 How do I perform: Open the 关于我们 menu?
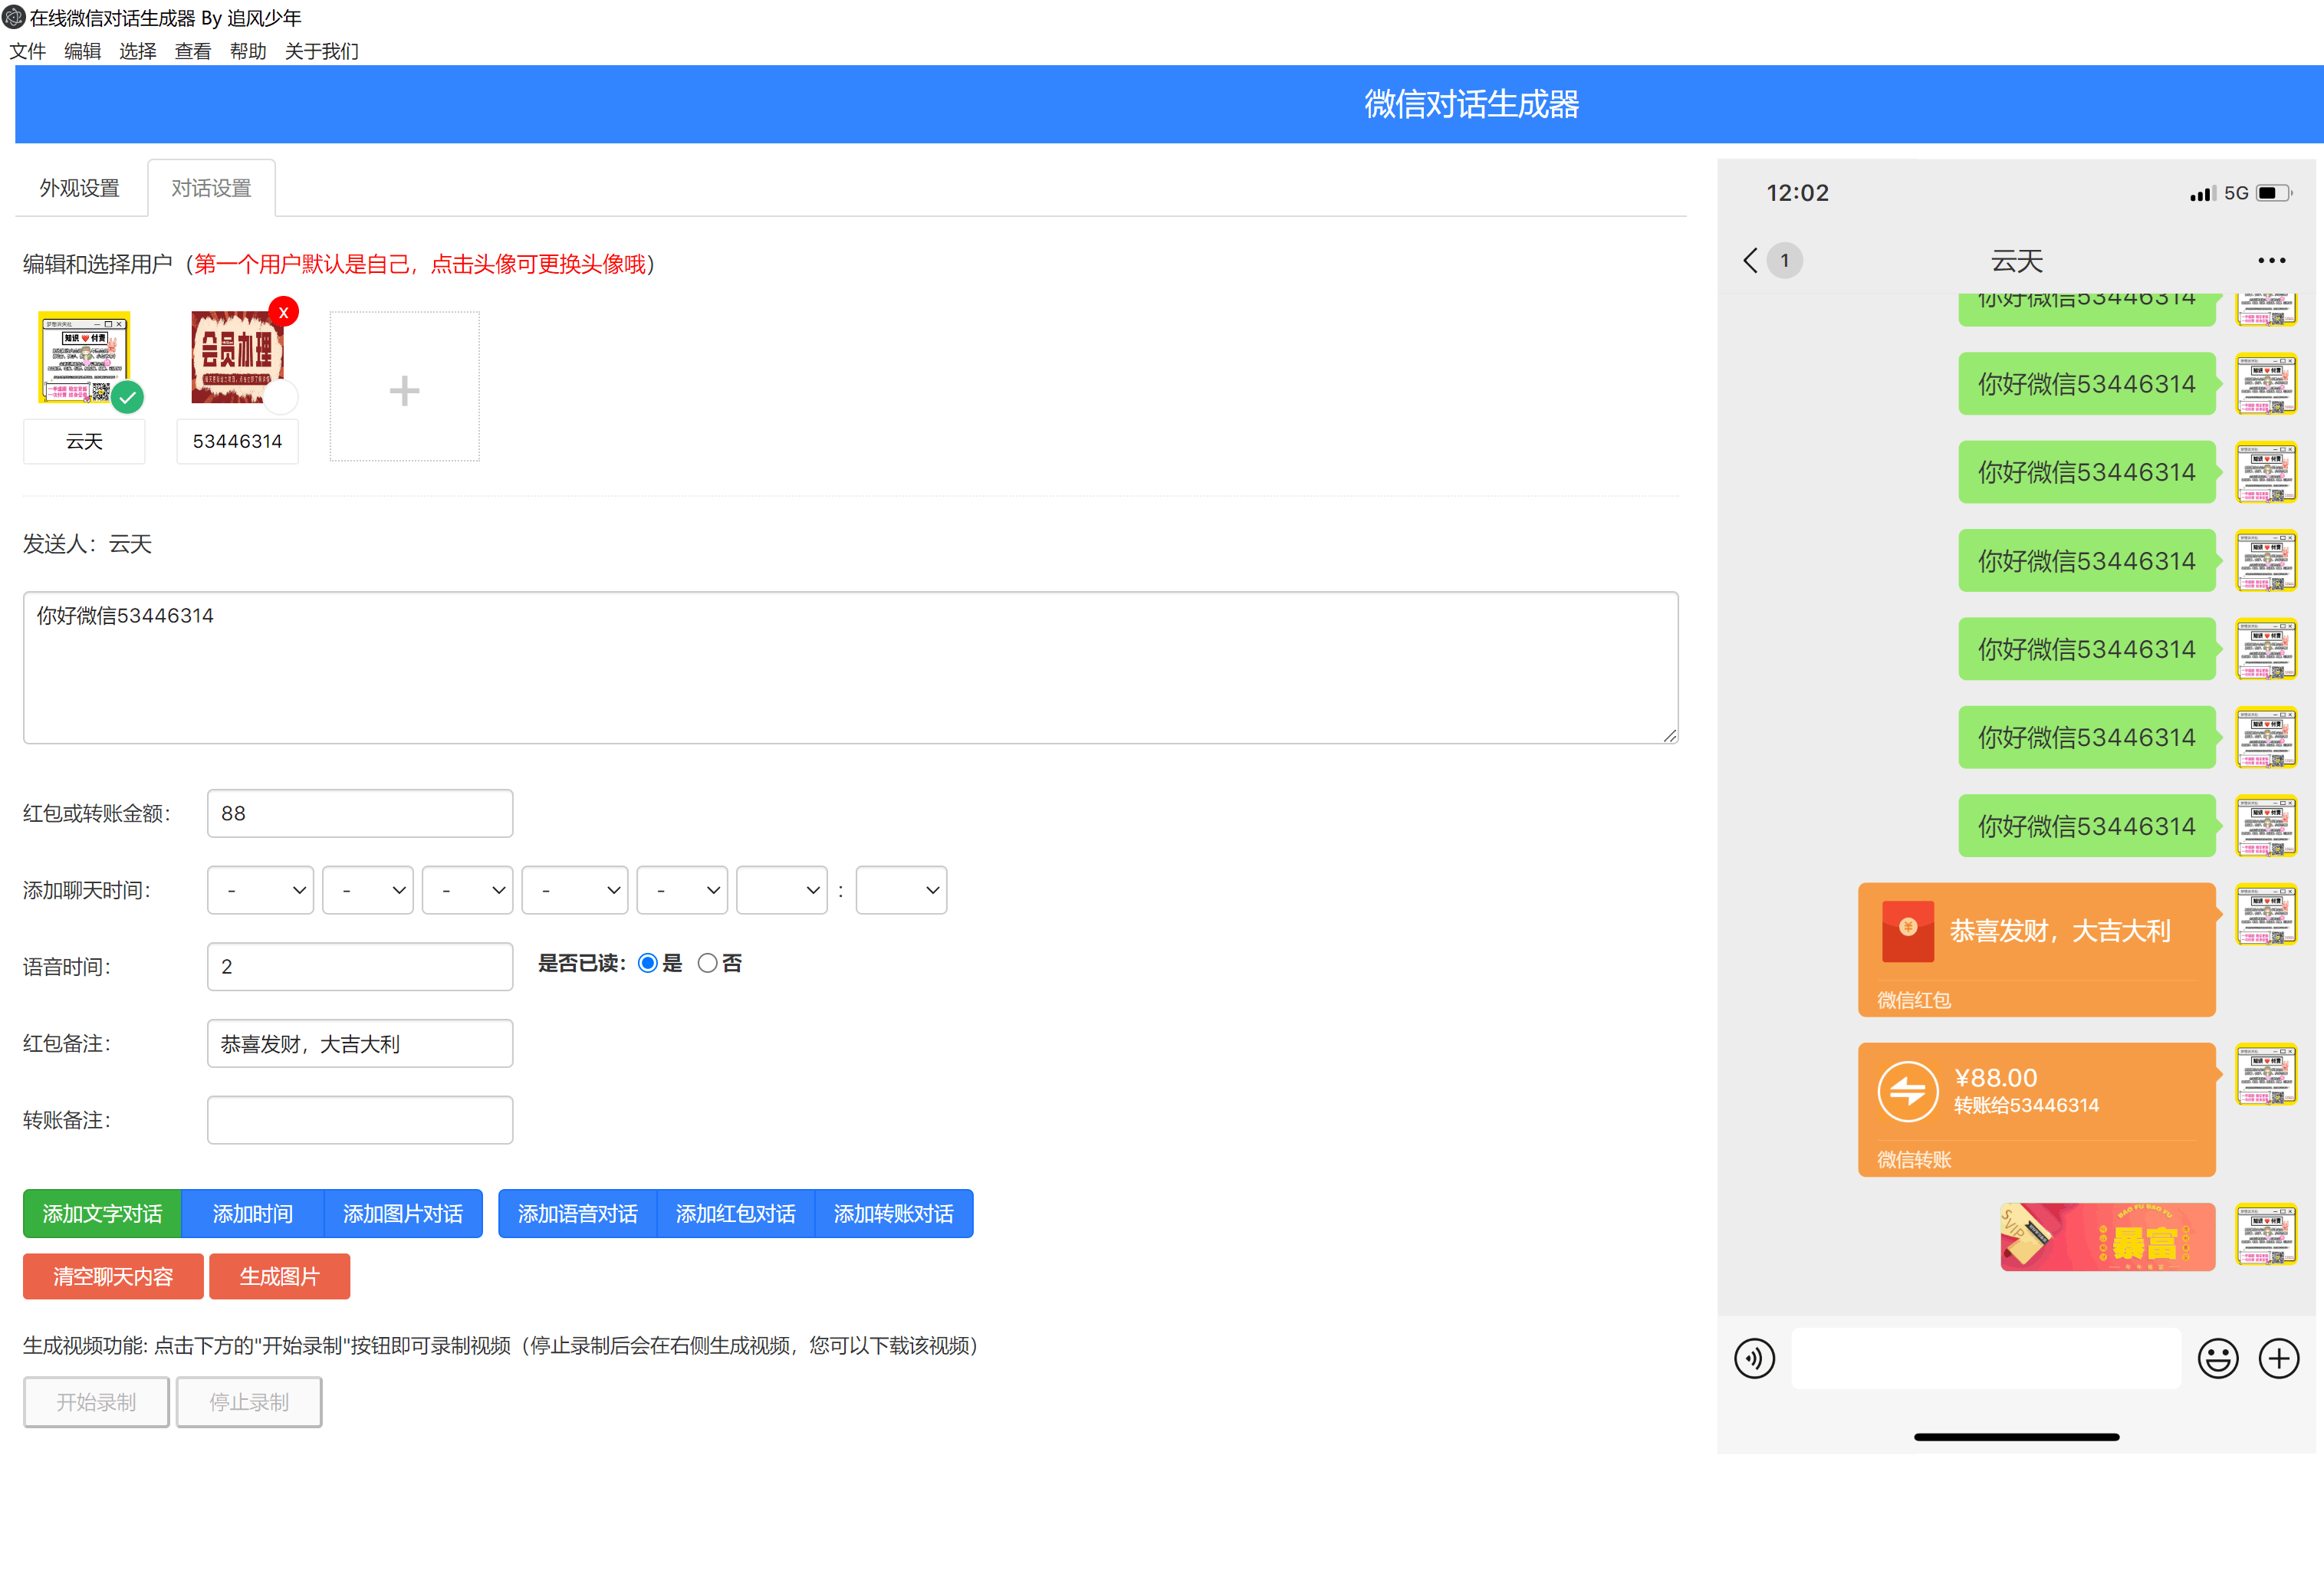point(322,51)
